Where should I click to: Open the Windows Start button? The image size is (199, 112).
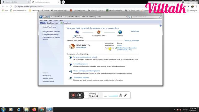(x=3, y=110)
